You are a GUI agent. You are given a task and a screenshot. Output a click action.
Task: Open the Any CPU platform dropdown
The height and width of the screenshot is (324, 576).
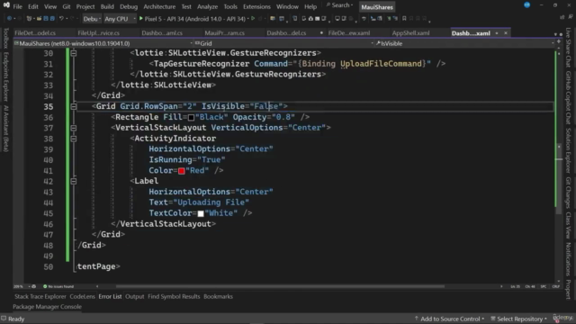[x=120, y=18]
